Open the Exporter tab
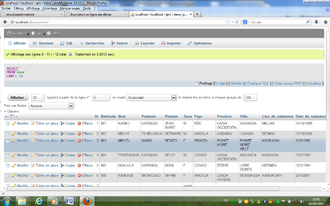 pos(145,43)
